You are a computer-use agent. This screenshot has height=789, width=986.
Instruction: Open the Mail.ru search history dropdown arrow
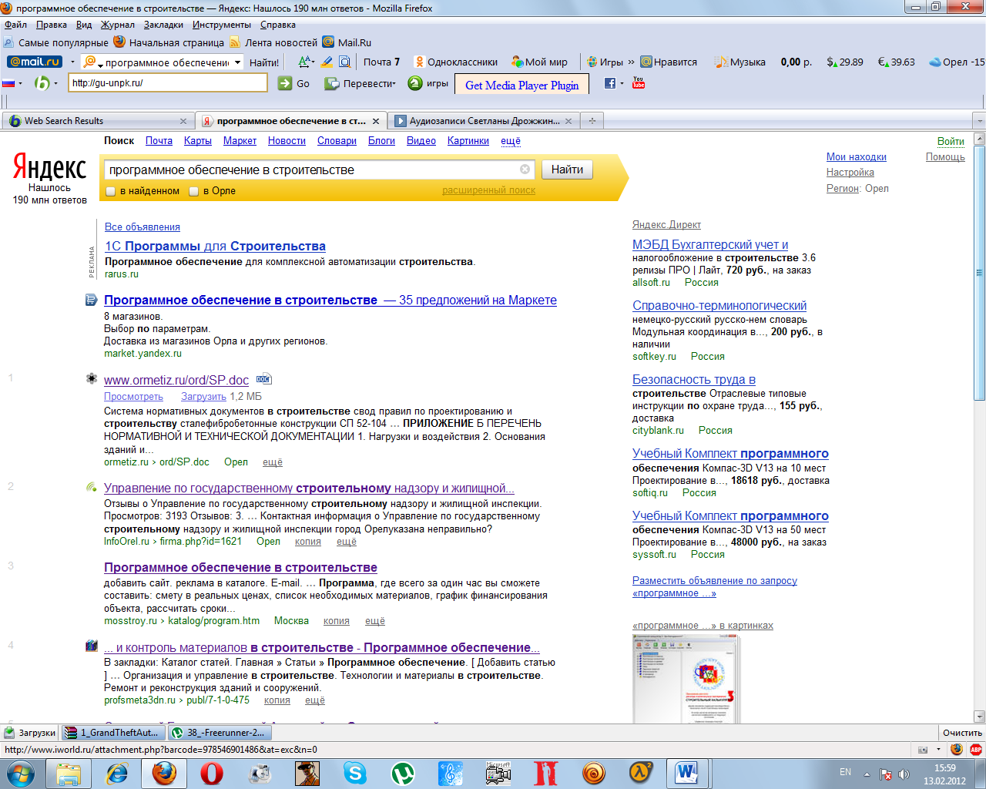coord(237,62)
